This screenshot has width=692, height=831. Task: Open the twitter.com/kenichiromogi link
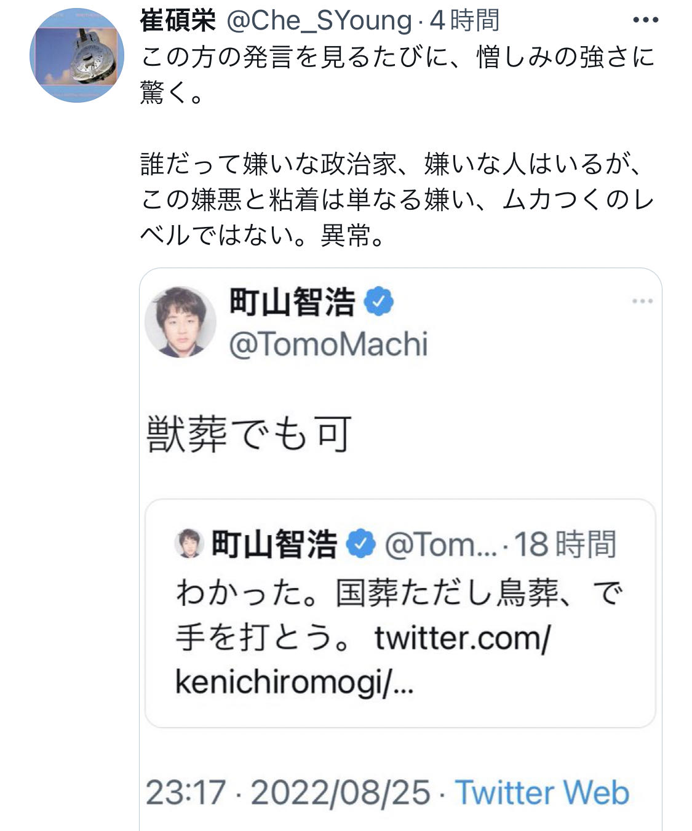(363, 660)
